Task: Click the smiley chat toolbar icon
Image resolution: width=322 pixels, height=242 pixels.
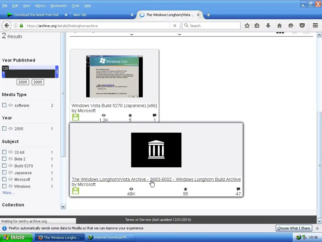Action: 291,26
